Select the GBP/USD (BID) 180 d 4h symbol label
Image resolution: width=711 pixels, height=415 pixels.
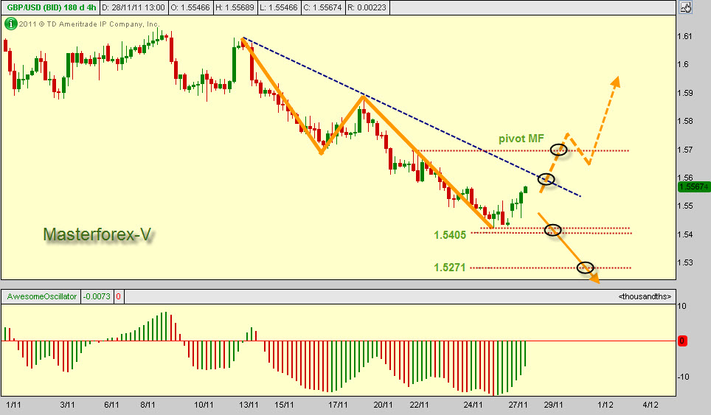click(x=50, y=7)
